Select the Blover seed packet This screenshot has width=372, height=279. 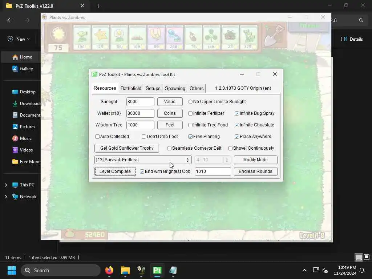pyautogui.click(x=212, y=37)
